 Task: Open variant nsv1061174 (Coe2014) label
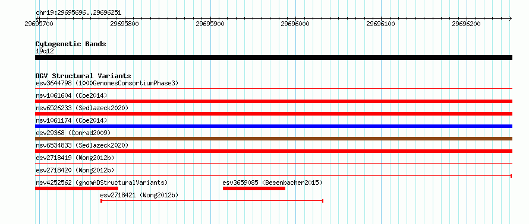pyautogui.click(x=71, y=120)
